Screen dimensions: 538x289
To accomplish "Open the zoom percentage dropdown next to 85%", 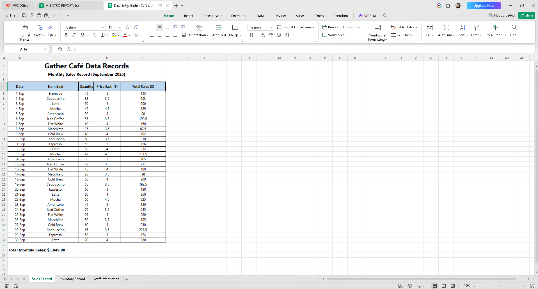I will coord(474,286).
